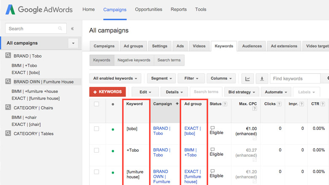Image resolution: width=329 pixels, height=185 pixels.
Task: Click the search magnifier icon in sidebar
Action: pos(60,28)
